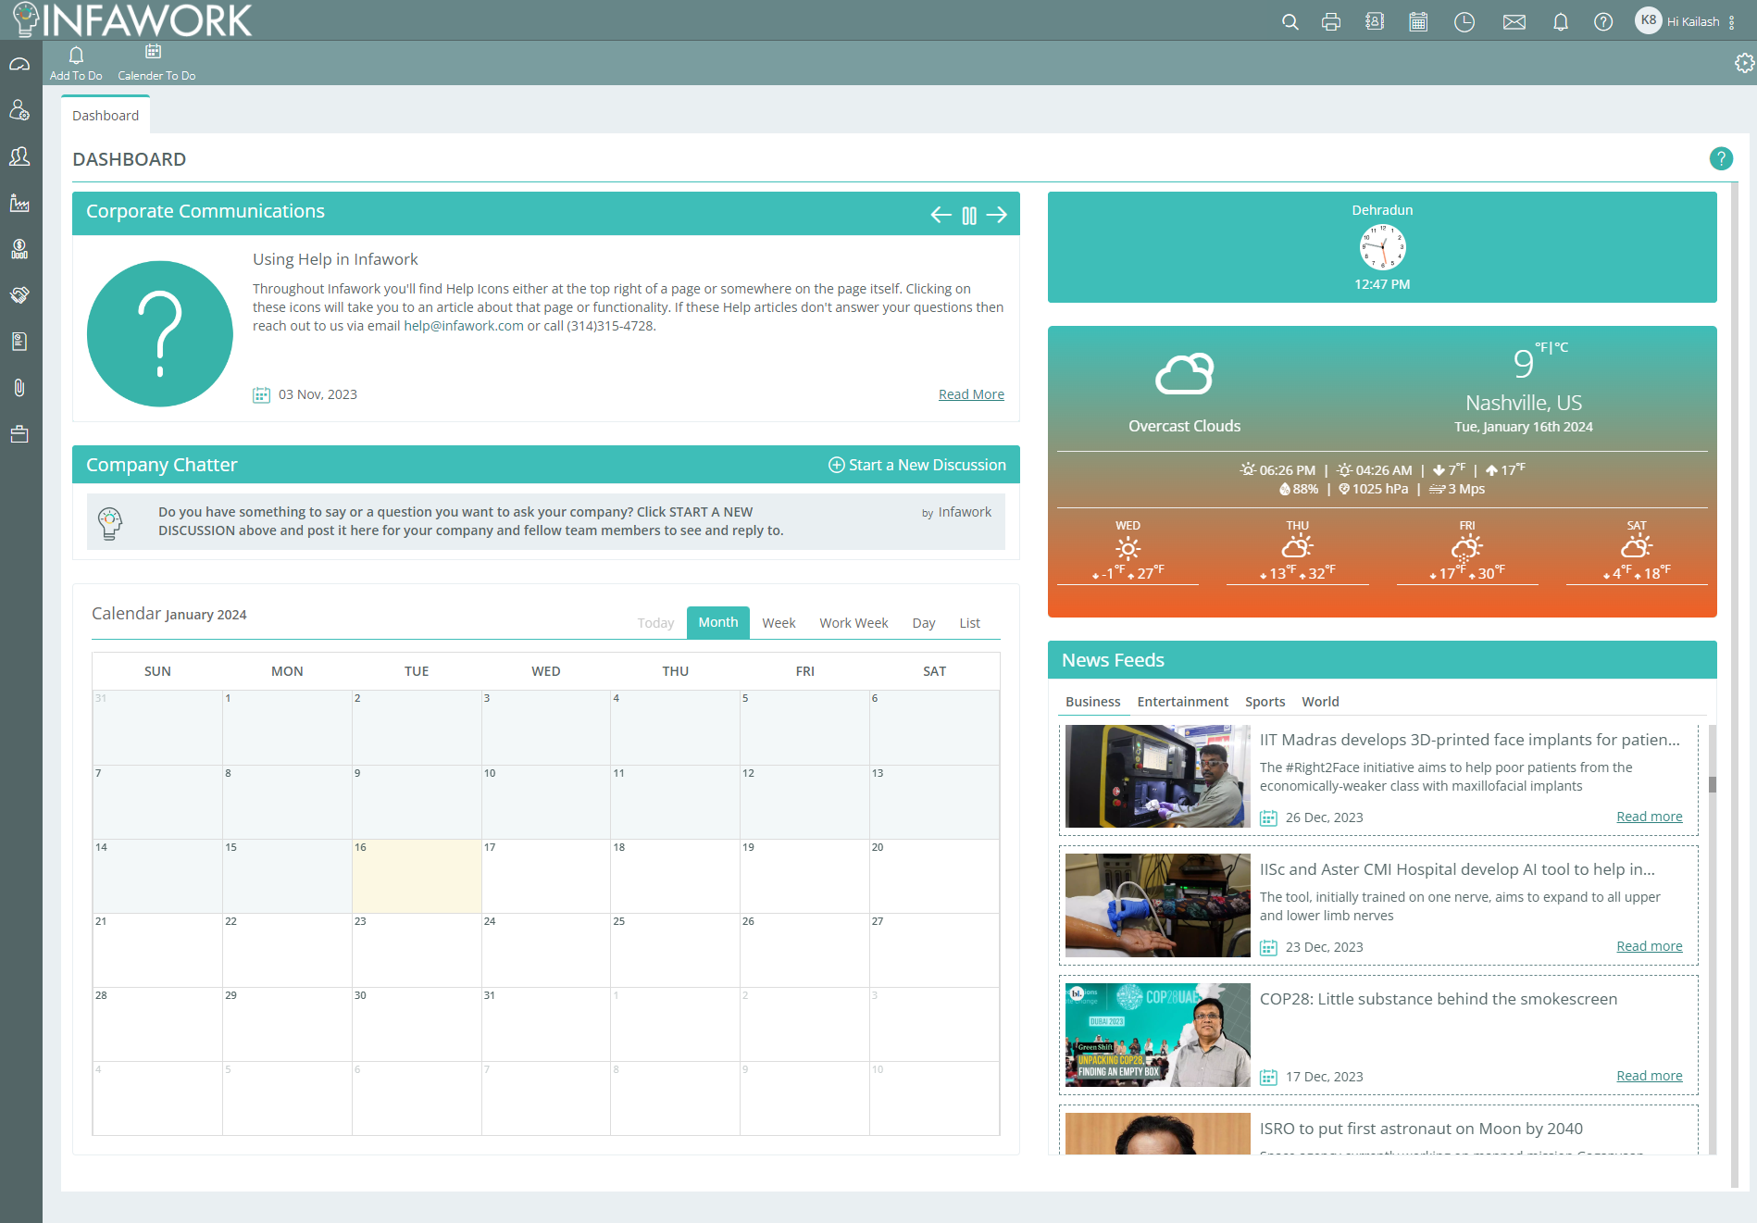Open IIT Madras news thumbnail
Screen dimensions: 1757x1223
pos(1157,776)
